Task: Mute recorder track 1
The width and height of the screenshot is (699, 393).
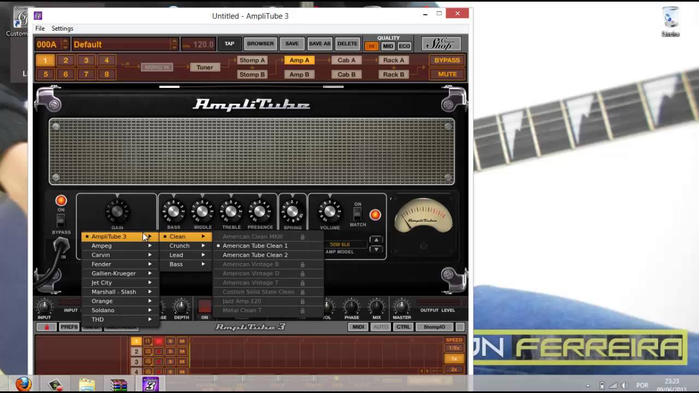Action: click(182, 341)
